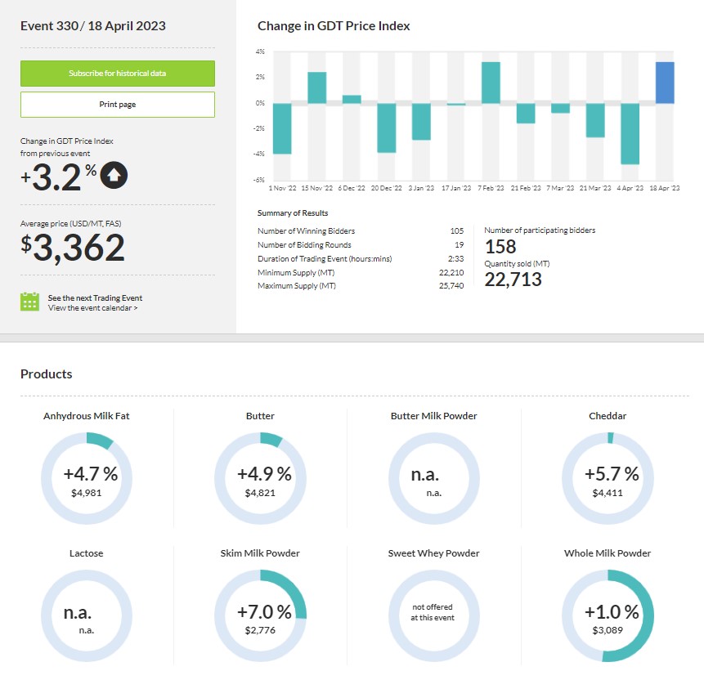
Task: Click Subscribe for historical data button
Action: tap(118, 74)
